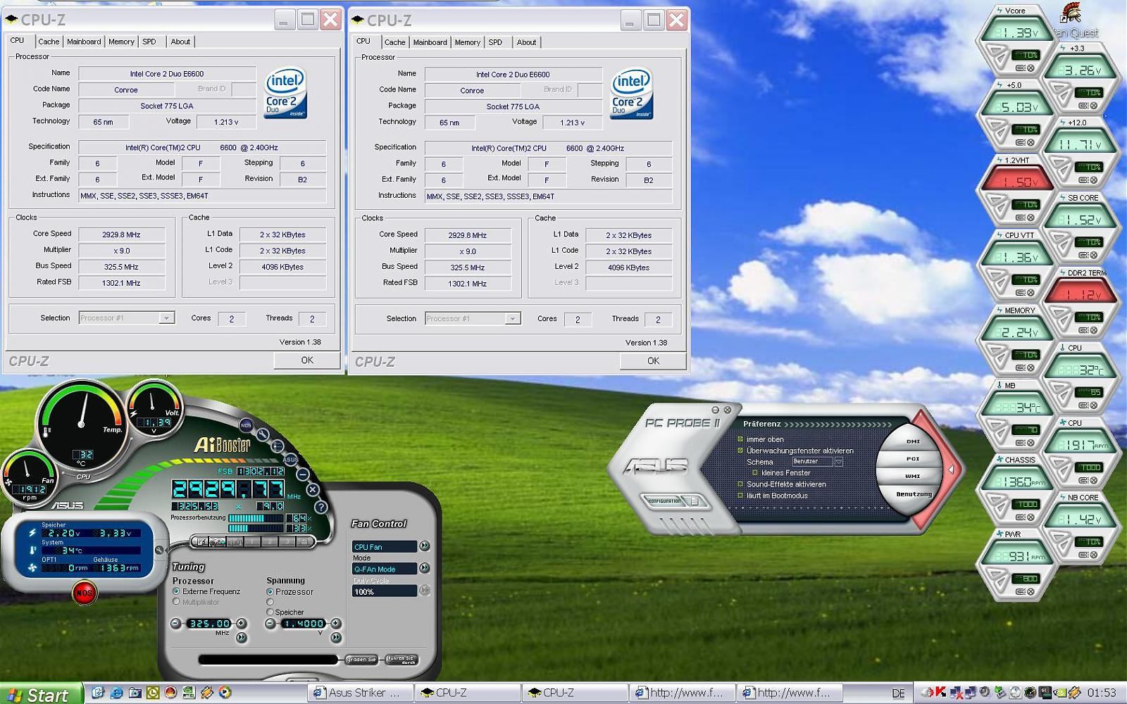This screenshot has width=1127, height=704.
Task: Click the blue NOS icon in AiBooster
Action: tap(246, 425)
